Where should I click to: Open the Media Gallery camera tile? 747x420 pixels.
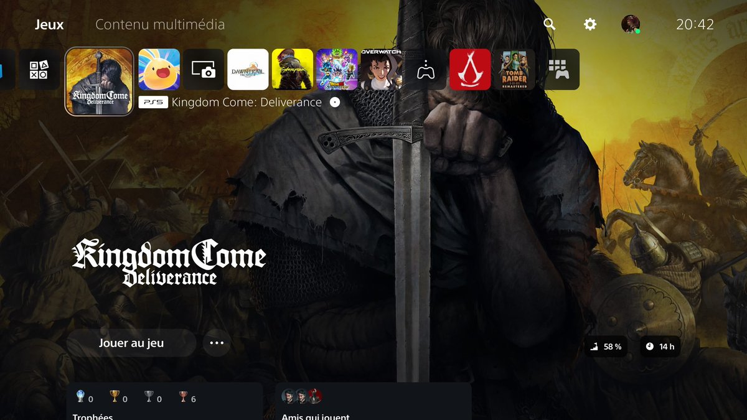[204, 70]
